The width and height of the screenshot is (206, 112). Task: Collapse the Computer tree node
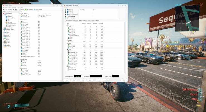point(3,15)
